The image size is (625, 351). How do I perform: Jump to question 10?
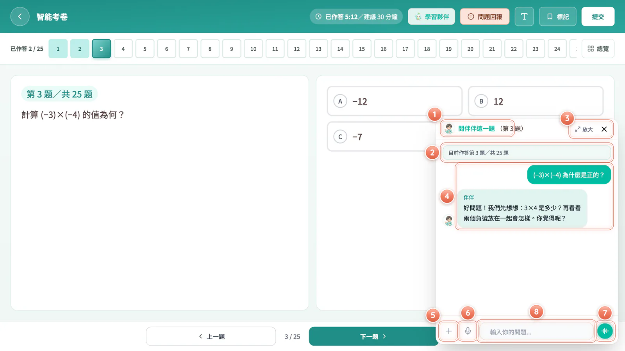click(x=254, y=49)
